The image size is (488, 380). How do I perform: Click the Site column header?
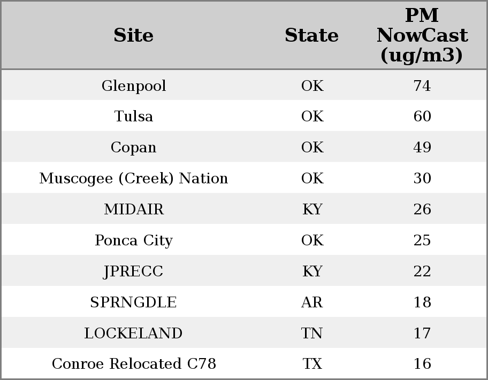134,36
